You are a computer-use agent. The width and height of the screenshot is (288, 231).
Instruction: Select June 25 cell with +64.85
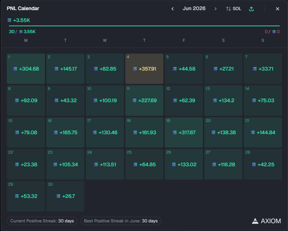[x=144, y=164]
